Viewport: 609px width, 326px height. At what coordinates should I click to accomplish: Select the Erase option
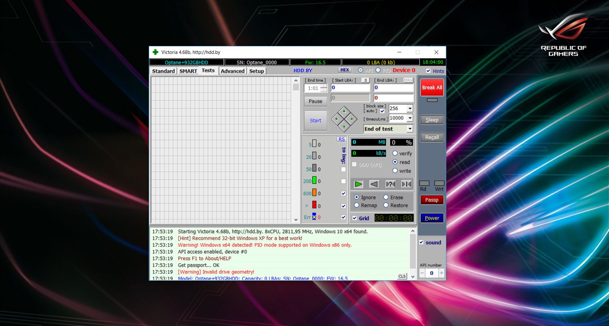point(386,197)
